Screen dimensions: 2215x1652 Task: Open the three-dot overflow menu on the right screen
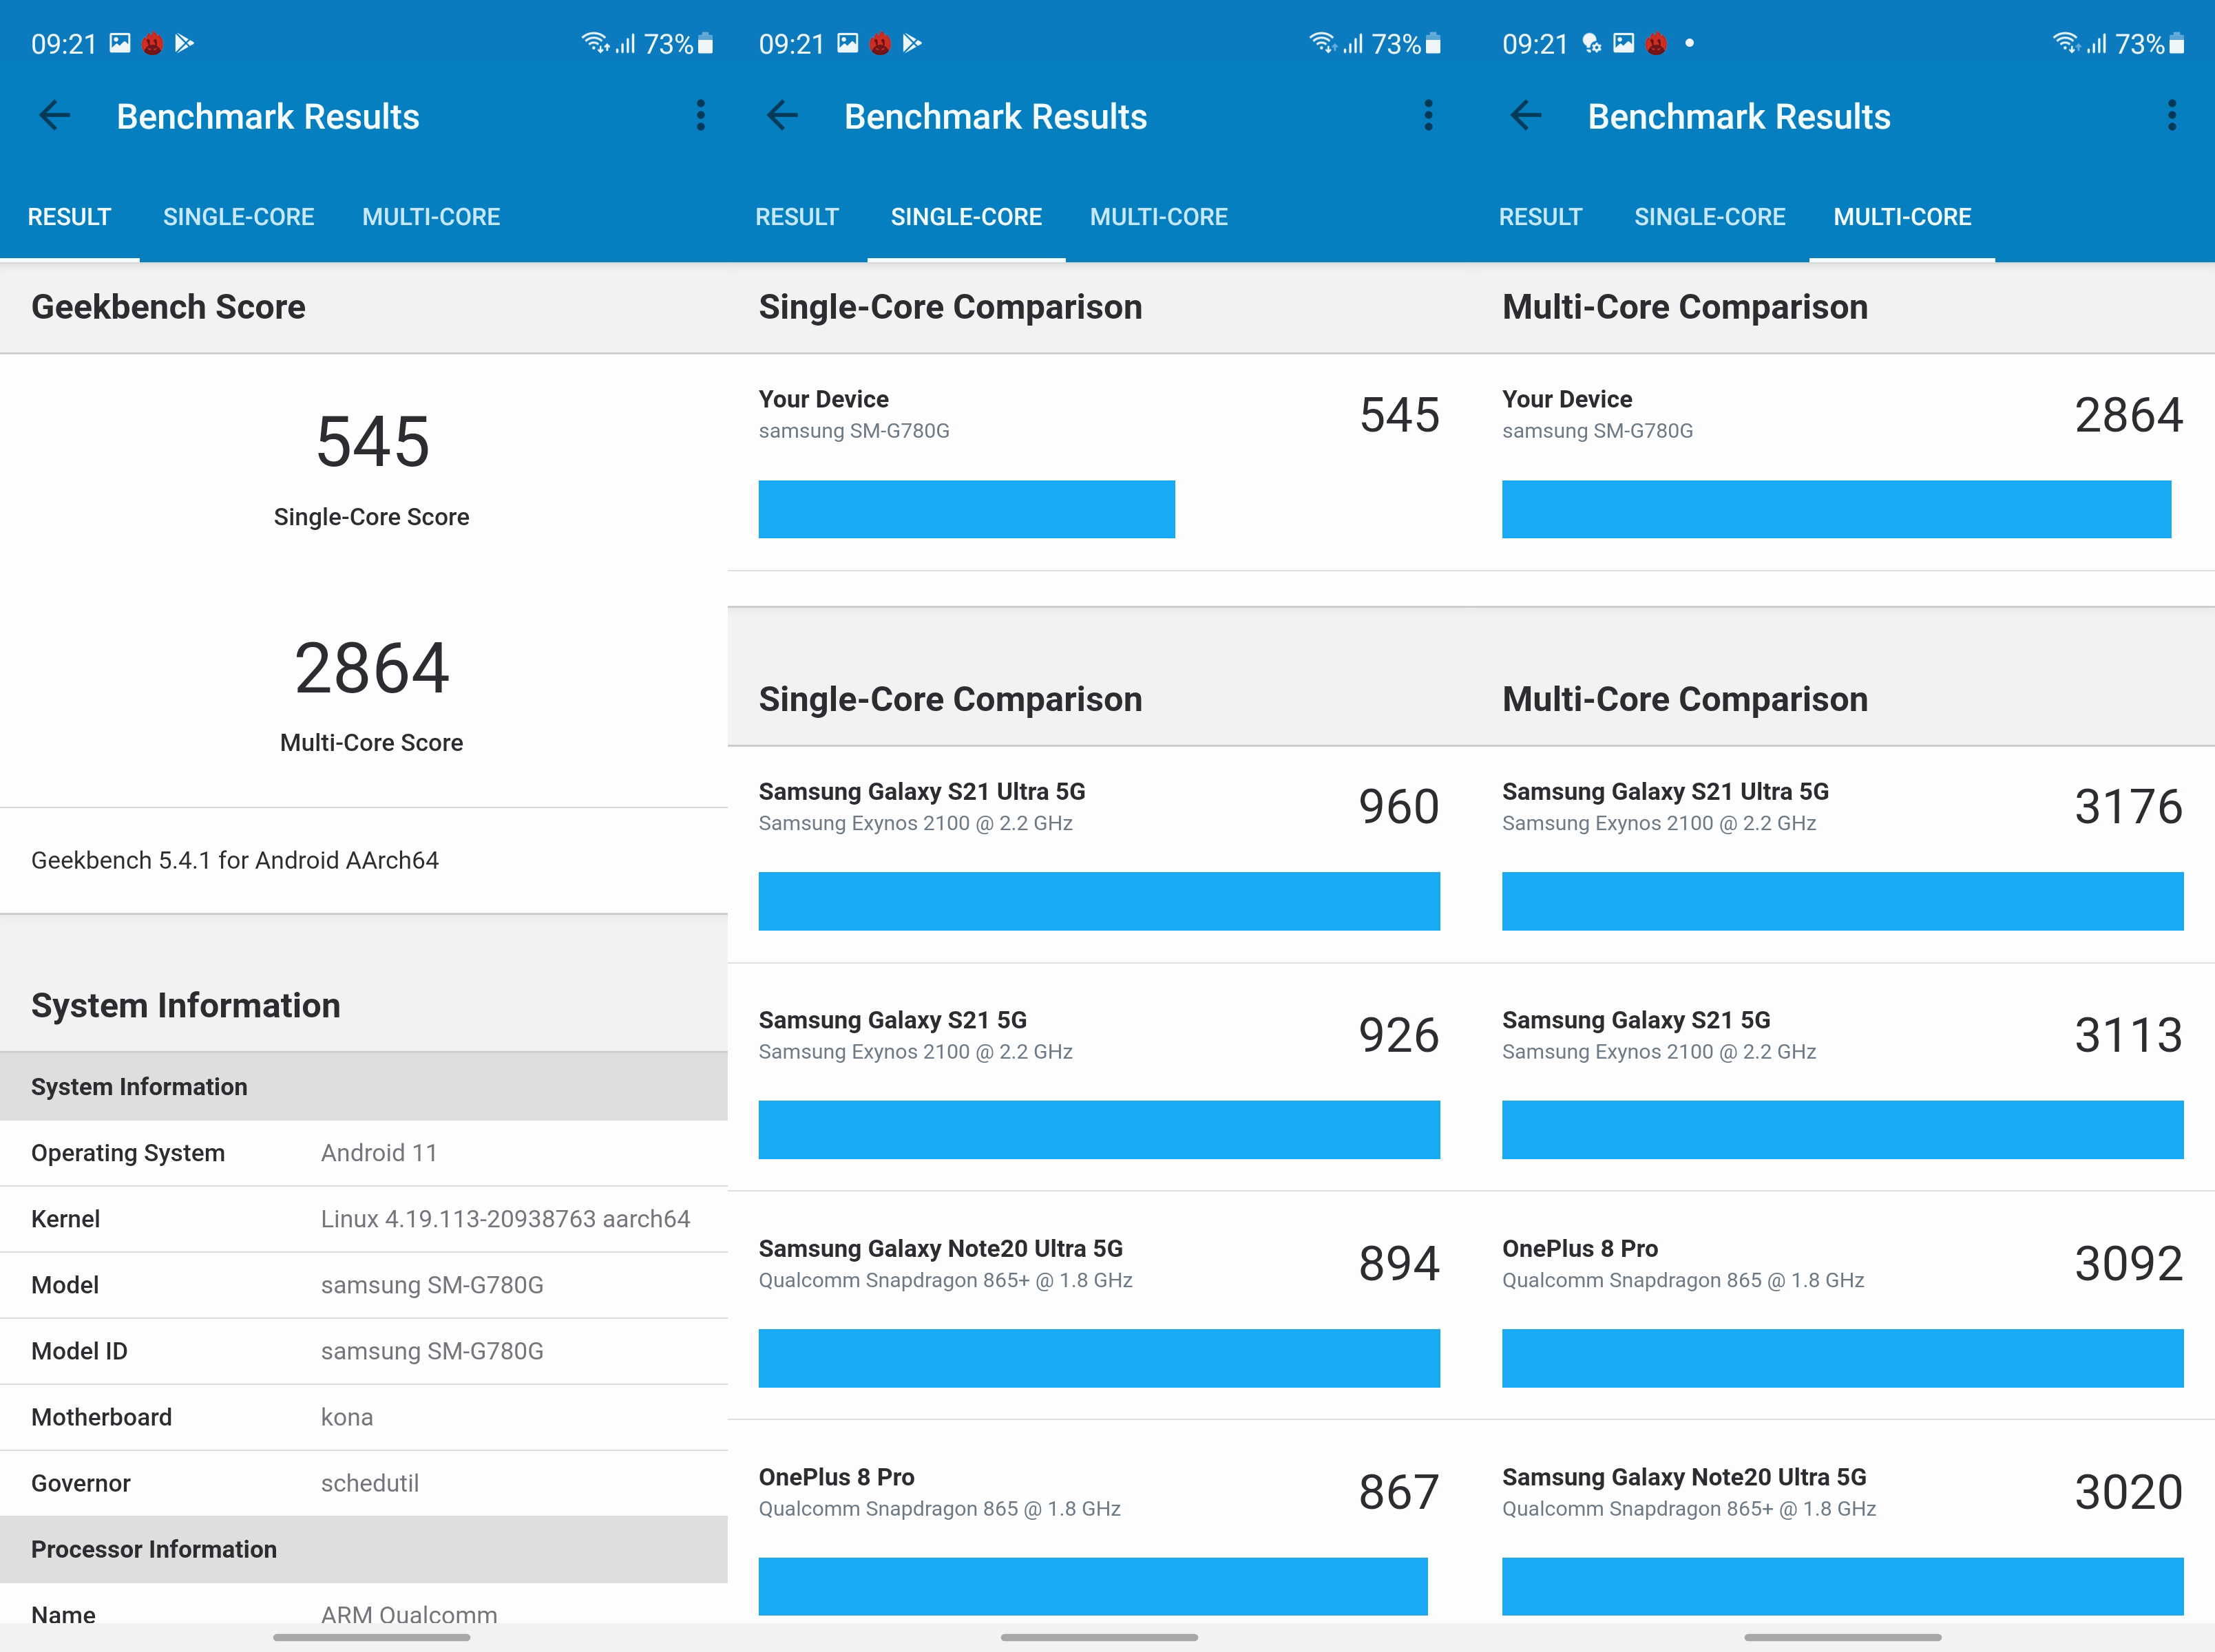coord(2171,116)
